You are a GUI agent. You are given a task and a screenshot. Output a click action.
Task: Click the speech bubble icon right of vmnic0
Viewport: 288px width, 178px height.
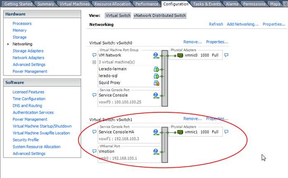coord(226,55)
